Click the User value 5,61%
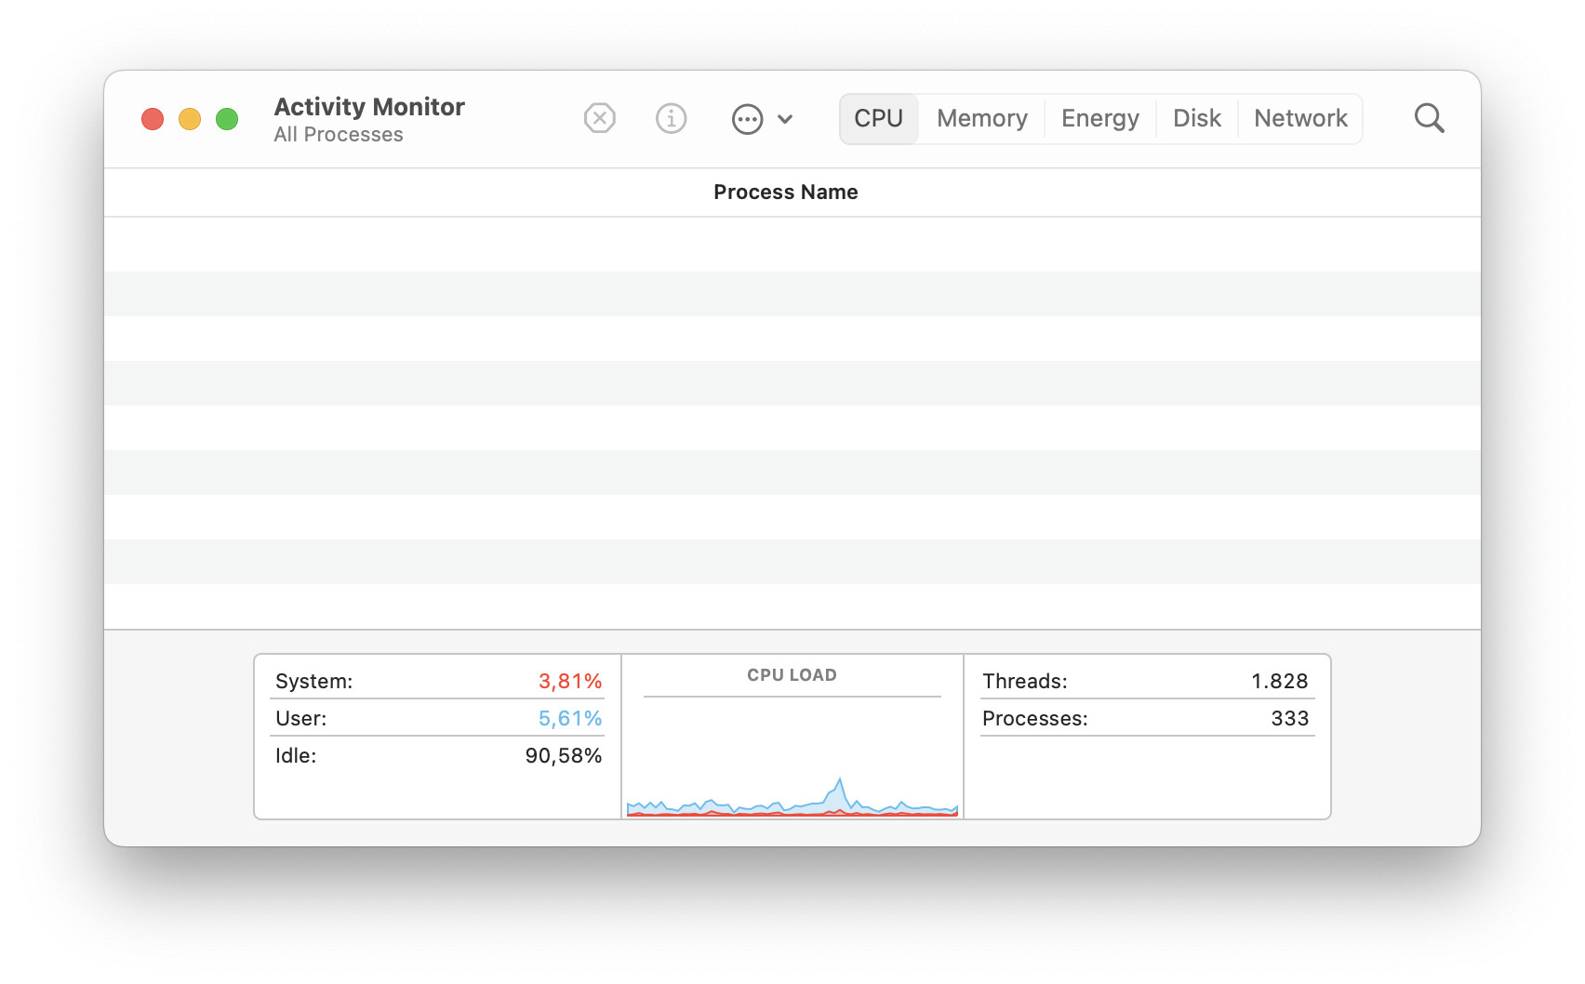Image resolution: width=1585 pixels, height=984 pixels. click(x=570, y=718)
